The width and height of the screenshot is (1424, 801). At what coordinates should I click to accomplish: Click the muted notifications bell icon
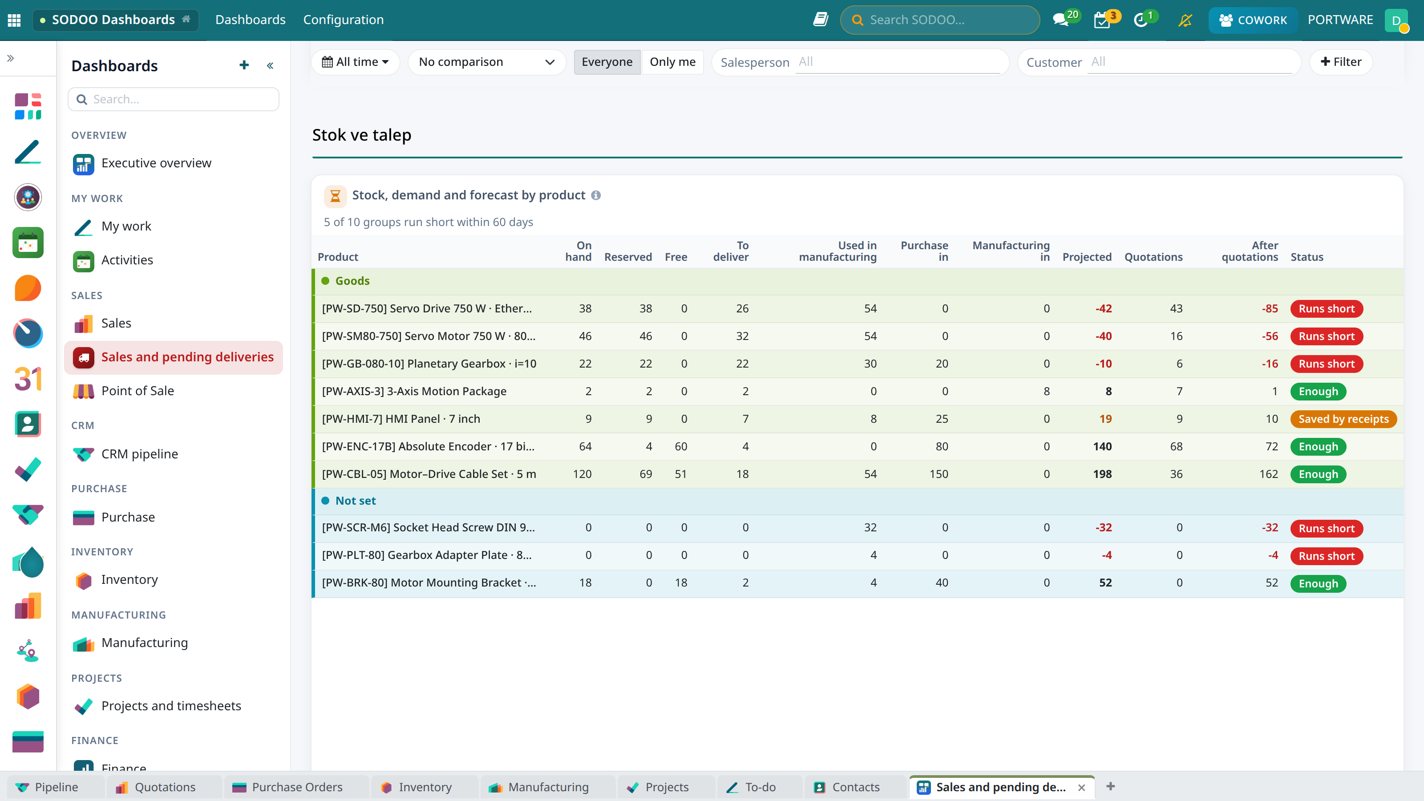[x=1185, y=20]
